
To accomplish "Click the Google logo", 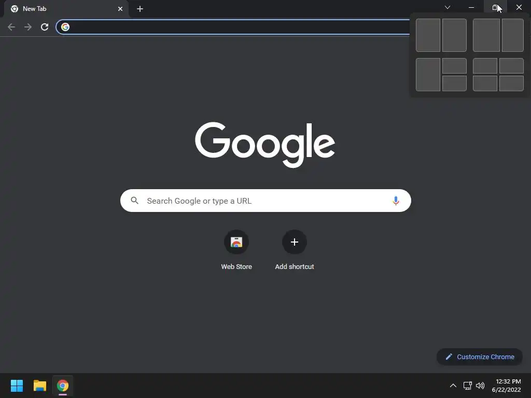I will click(265, 145).
